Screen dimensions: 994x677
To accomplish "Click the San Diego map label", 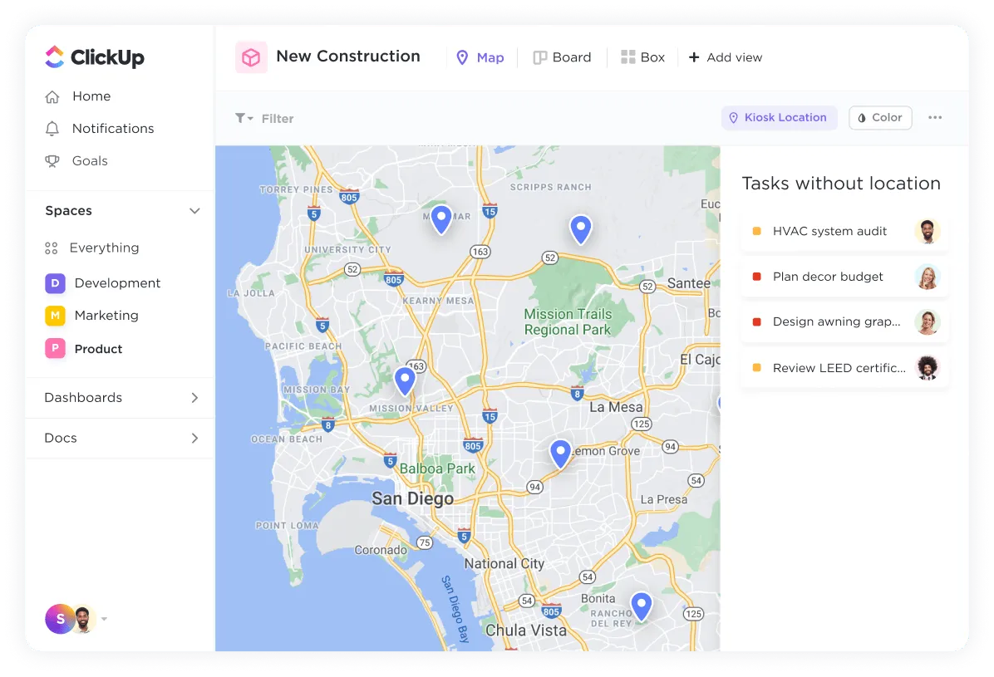I will coord(413,499).
